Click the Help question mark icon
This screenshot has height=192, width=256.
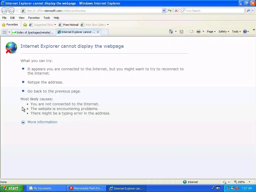click(x=245, y=31)
